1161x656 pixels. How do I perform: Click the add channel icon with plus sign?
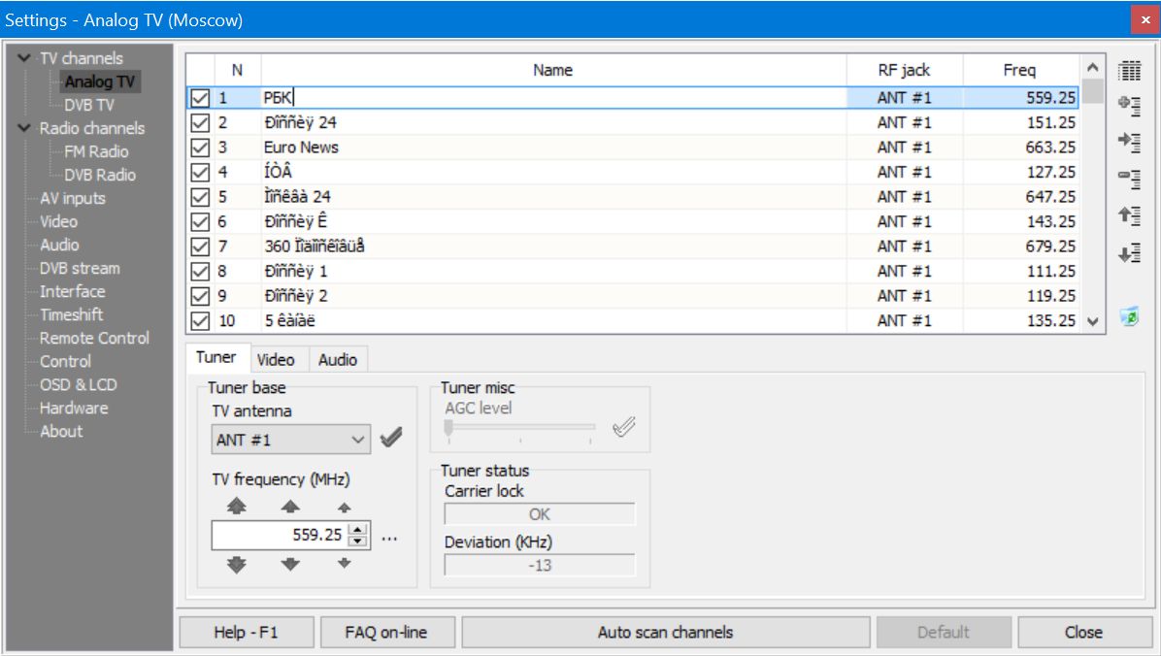[x=1128, y=106]
